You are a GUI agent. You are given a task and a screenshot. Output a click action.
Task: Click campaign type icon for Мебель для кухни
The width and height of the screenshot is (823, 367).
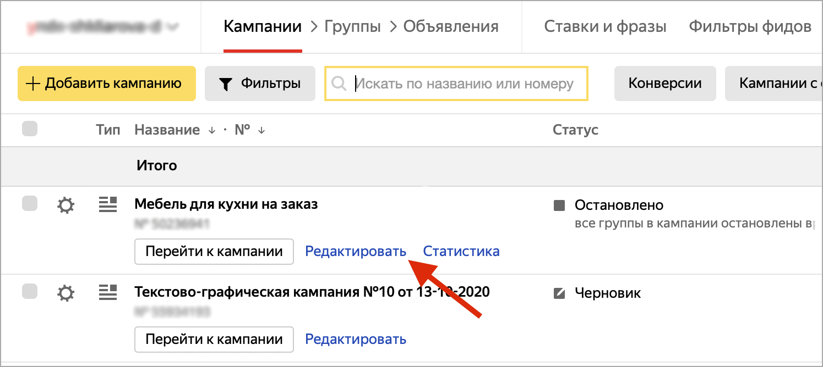pos(108,205)
